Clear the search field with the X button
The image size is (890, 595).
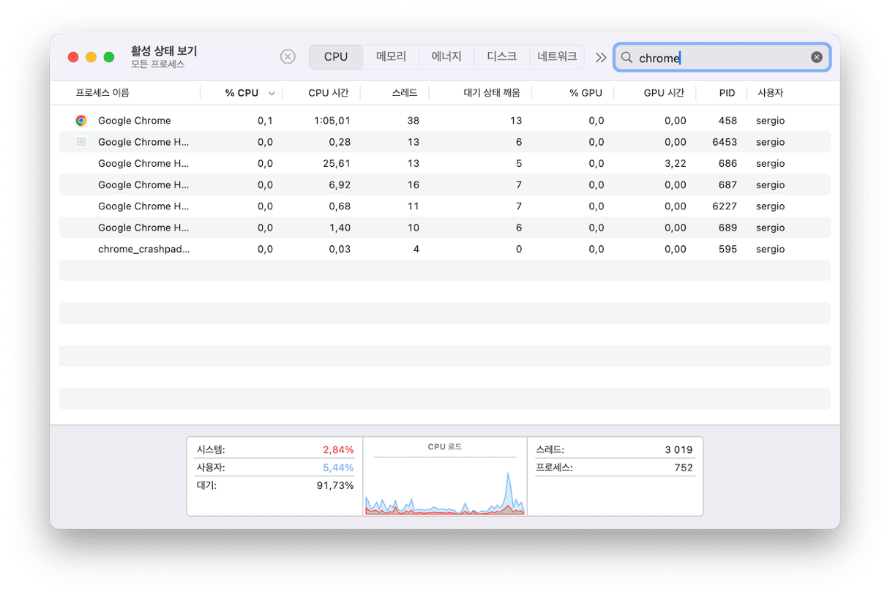point(817,57)
